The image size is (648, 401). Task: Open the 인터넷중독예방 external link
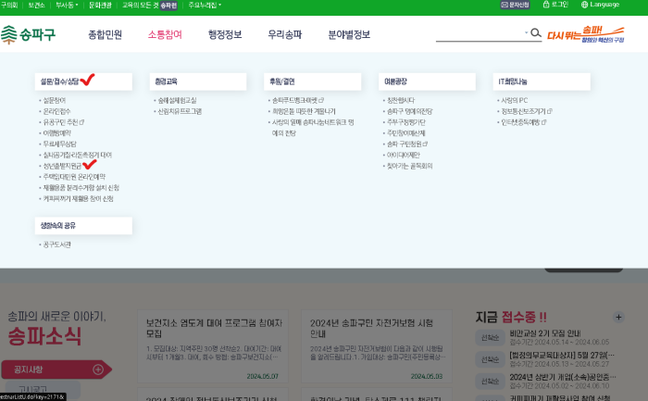[x=524, y=122]
